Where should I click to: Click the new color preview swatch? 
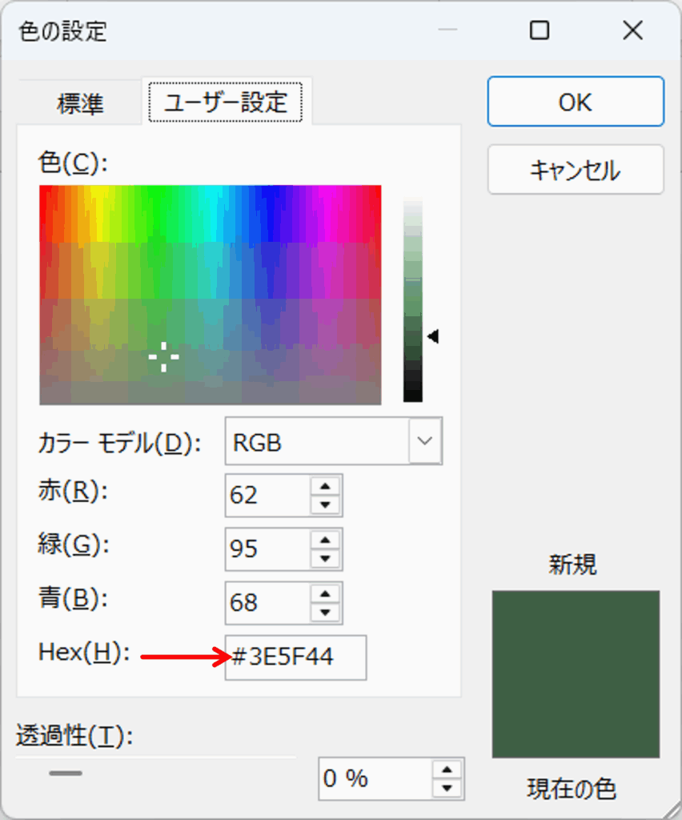(575, 673)
